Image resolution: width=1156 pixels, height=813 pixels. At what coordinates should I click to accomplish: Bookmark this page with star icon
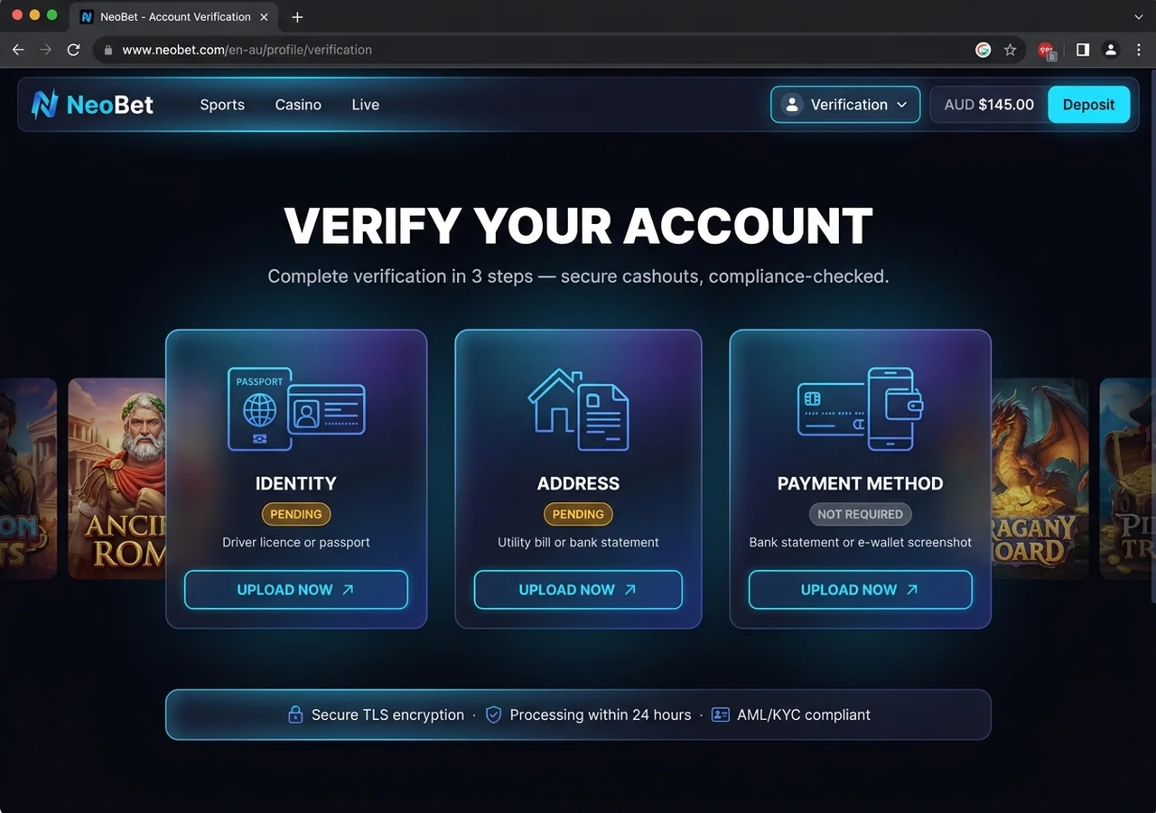(x=1011, y=50)
